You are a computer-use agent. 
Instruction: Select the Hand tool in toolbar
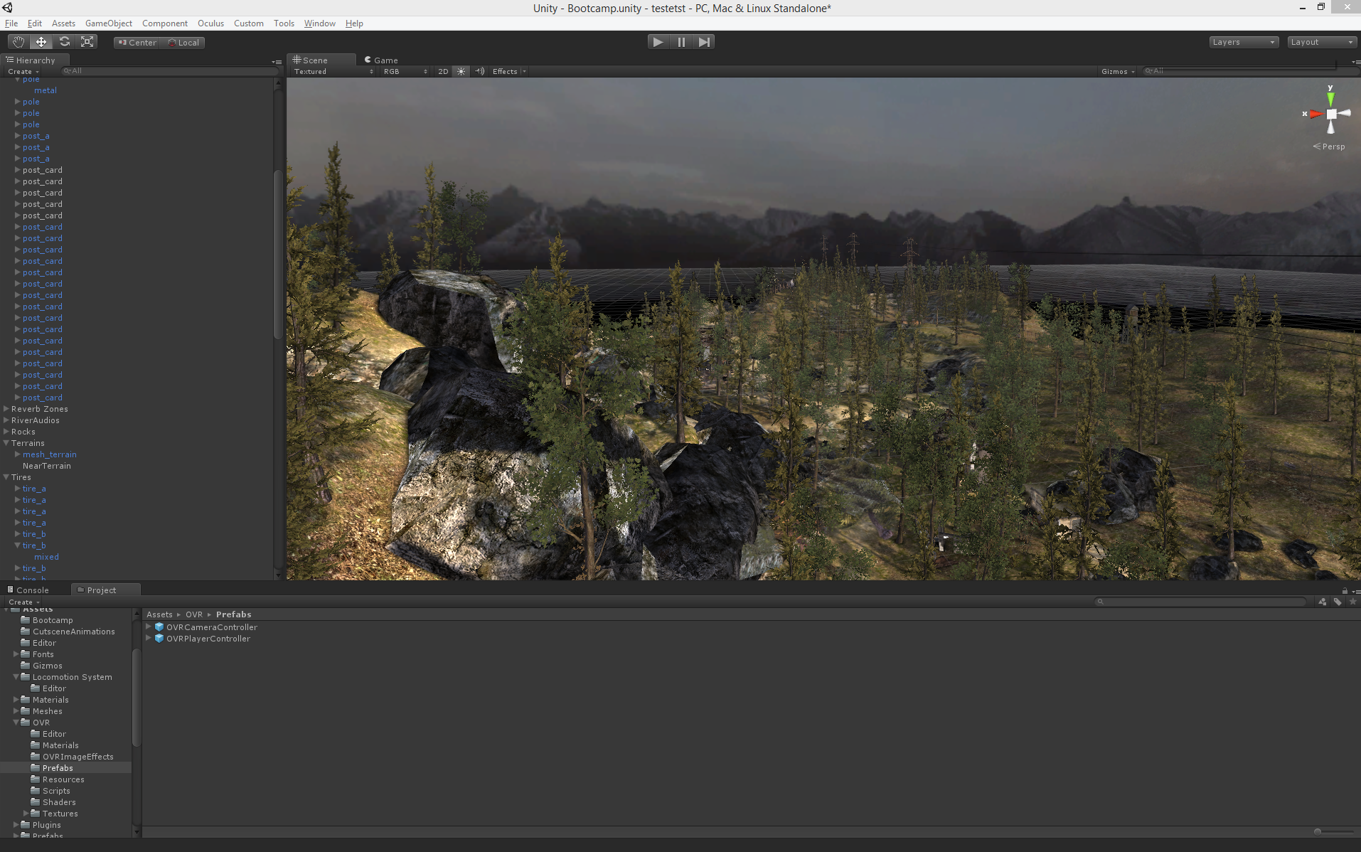point(18,42)
